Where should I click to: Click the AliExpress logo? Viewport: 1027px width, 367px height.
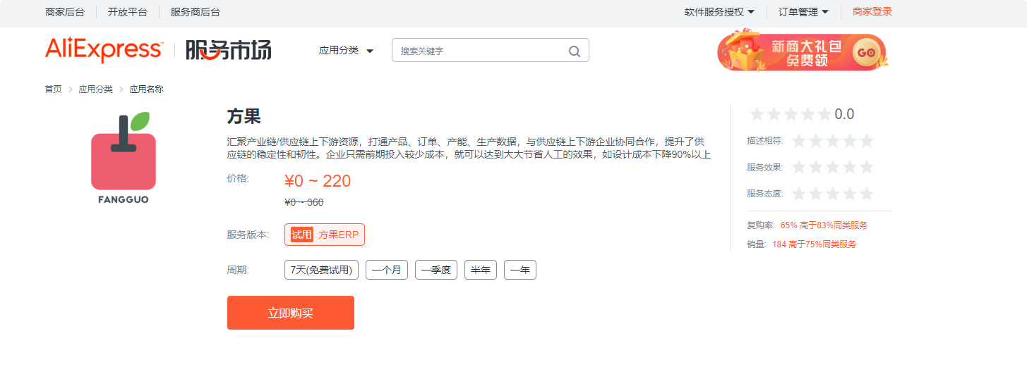104,49
